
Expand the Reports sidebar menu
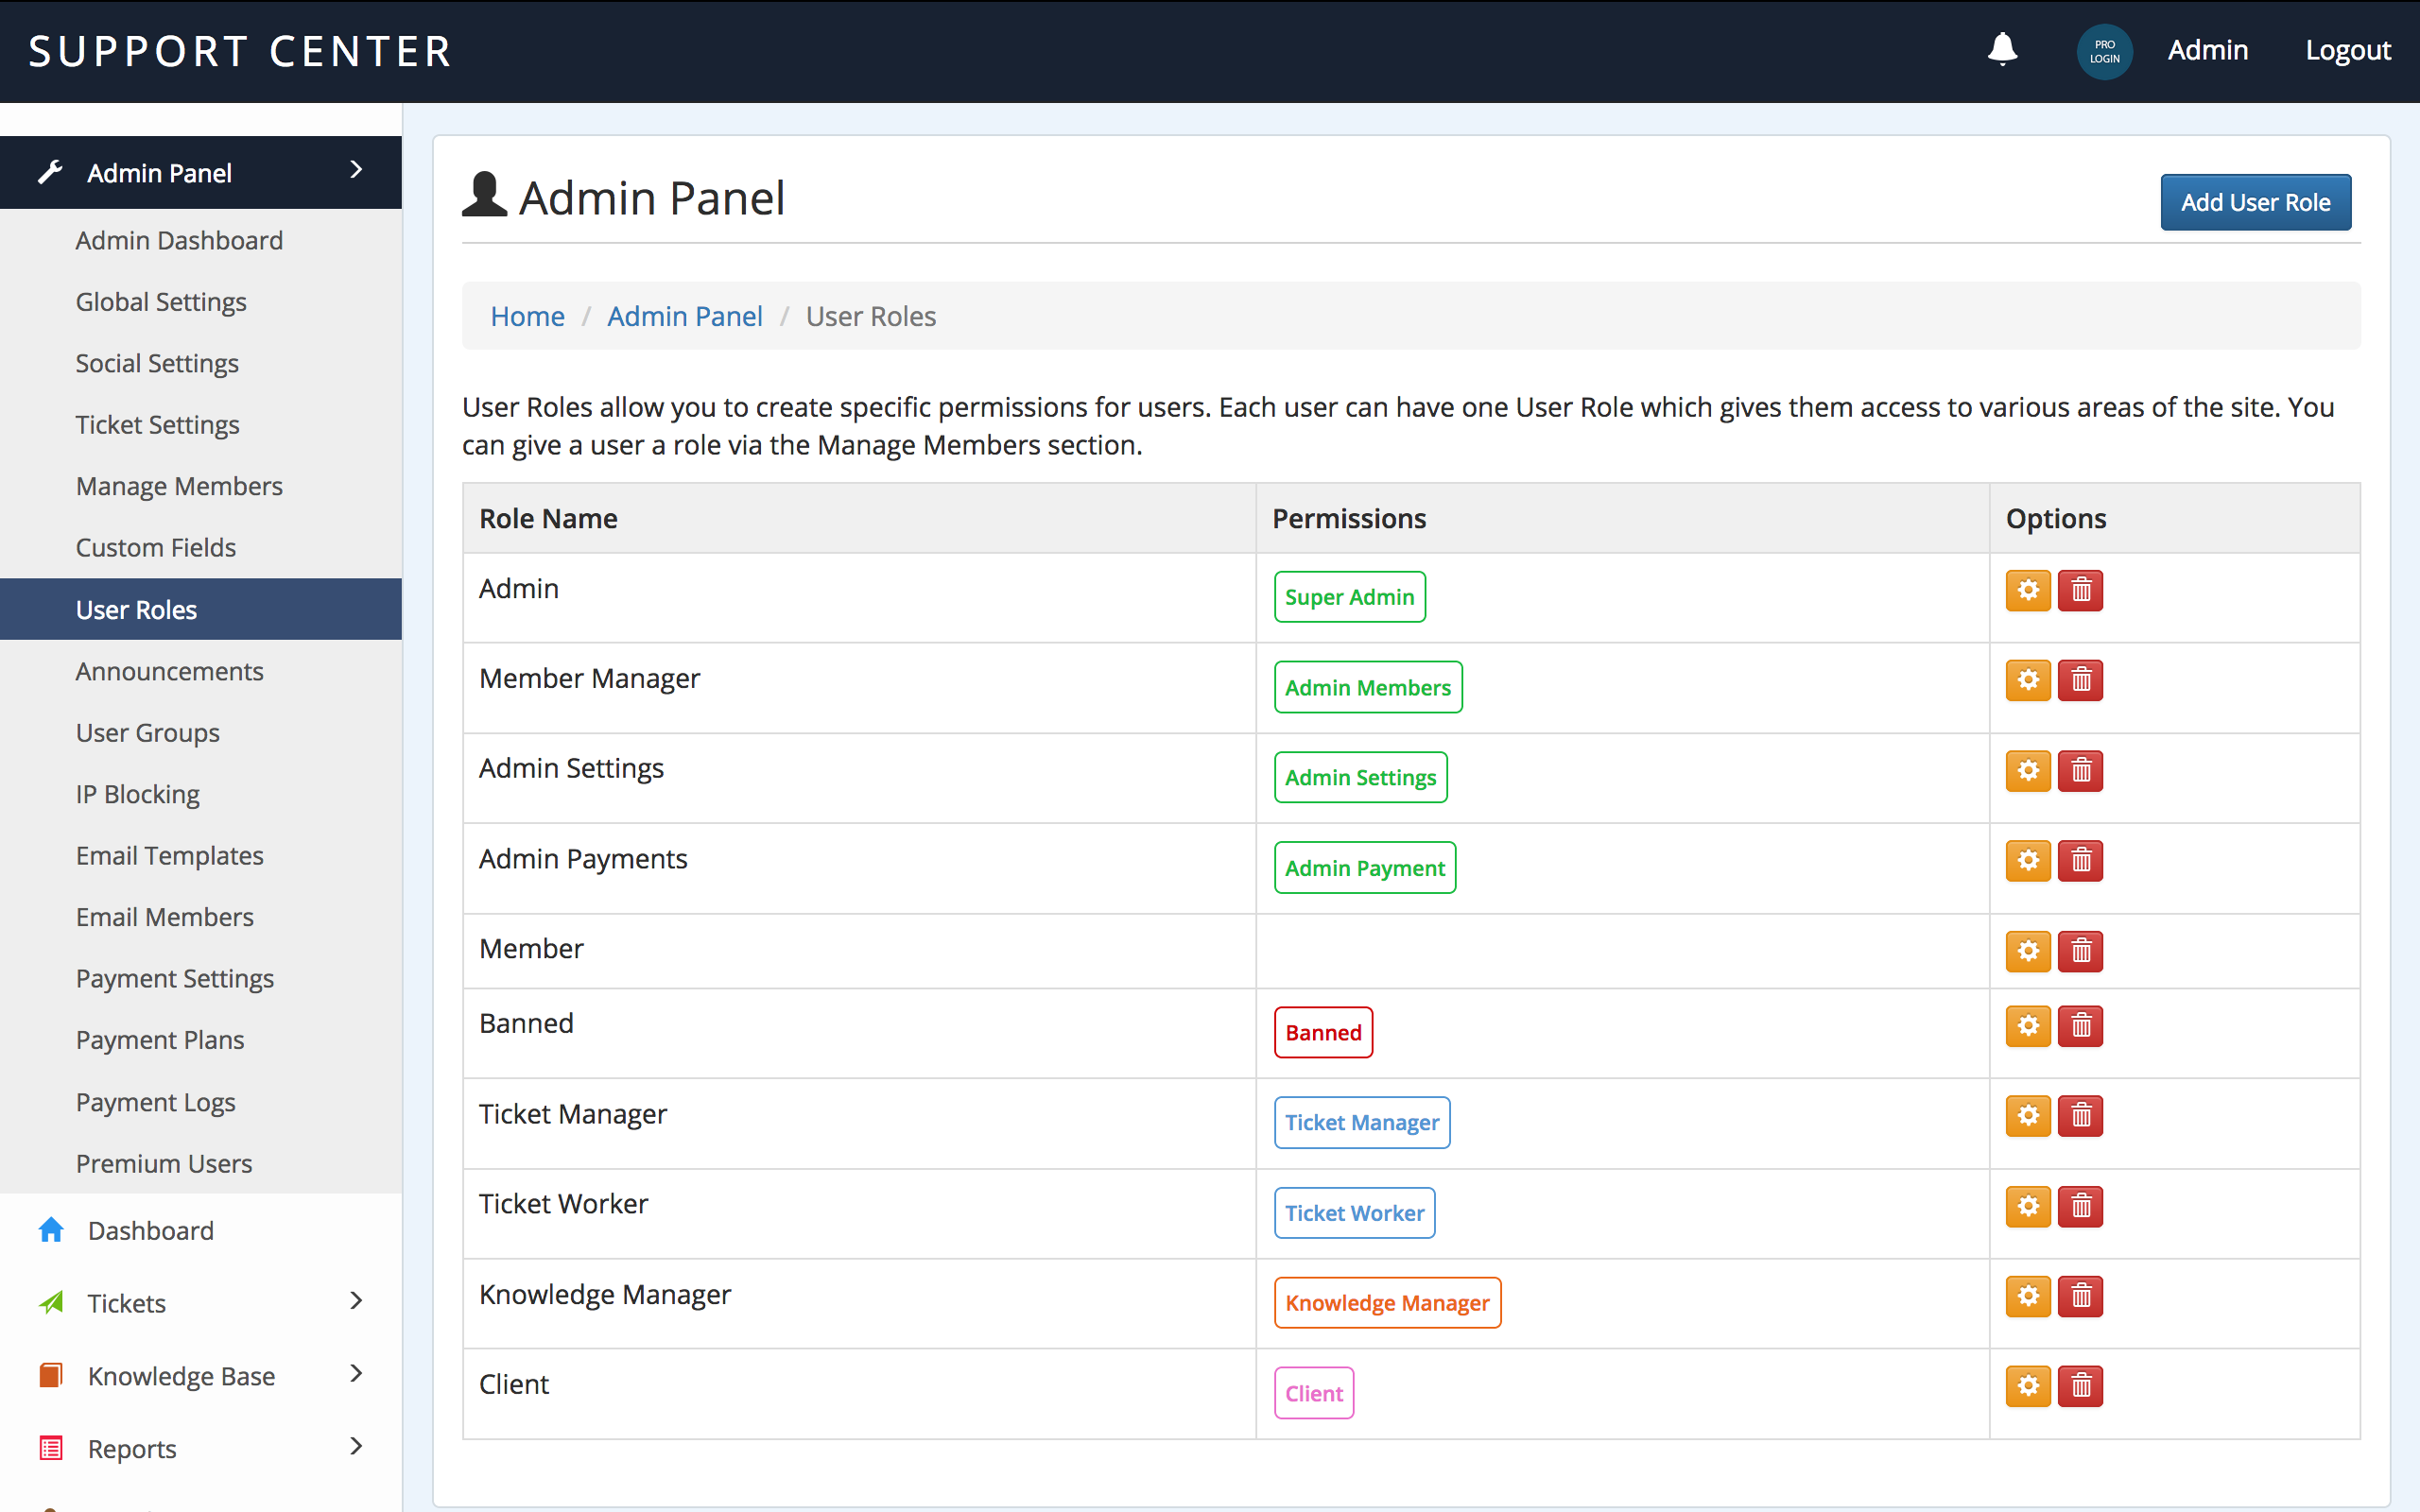(356, 1446)
